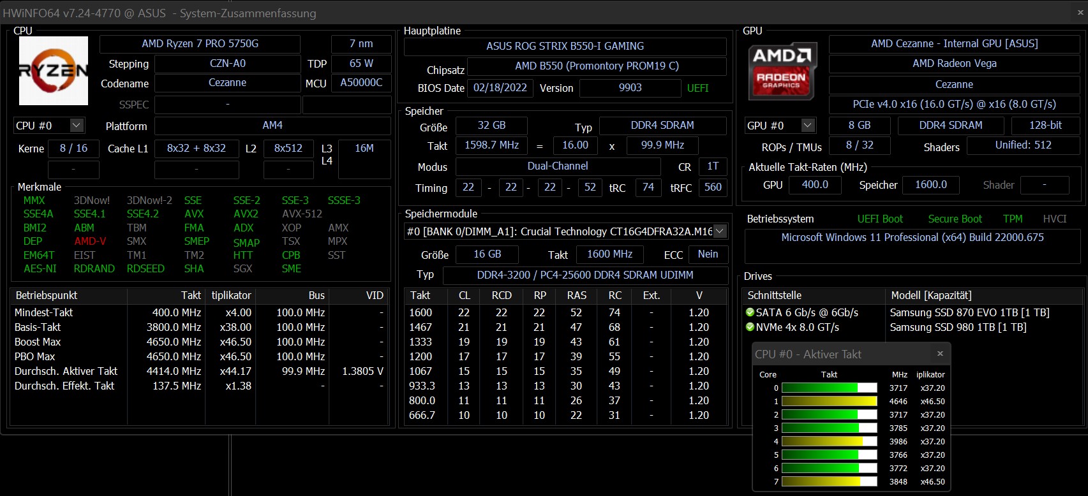This screenshot has height=496, width=1088.
Task: Click the Cache L1 value 8x32 + 8x32
Action: coord(197,149)
